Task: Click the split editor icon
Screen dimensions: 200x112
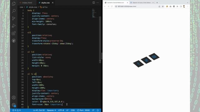Action: [94, 2]
